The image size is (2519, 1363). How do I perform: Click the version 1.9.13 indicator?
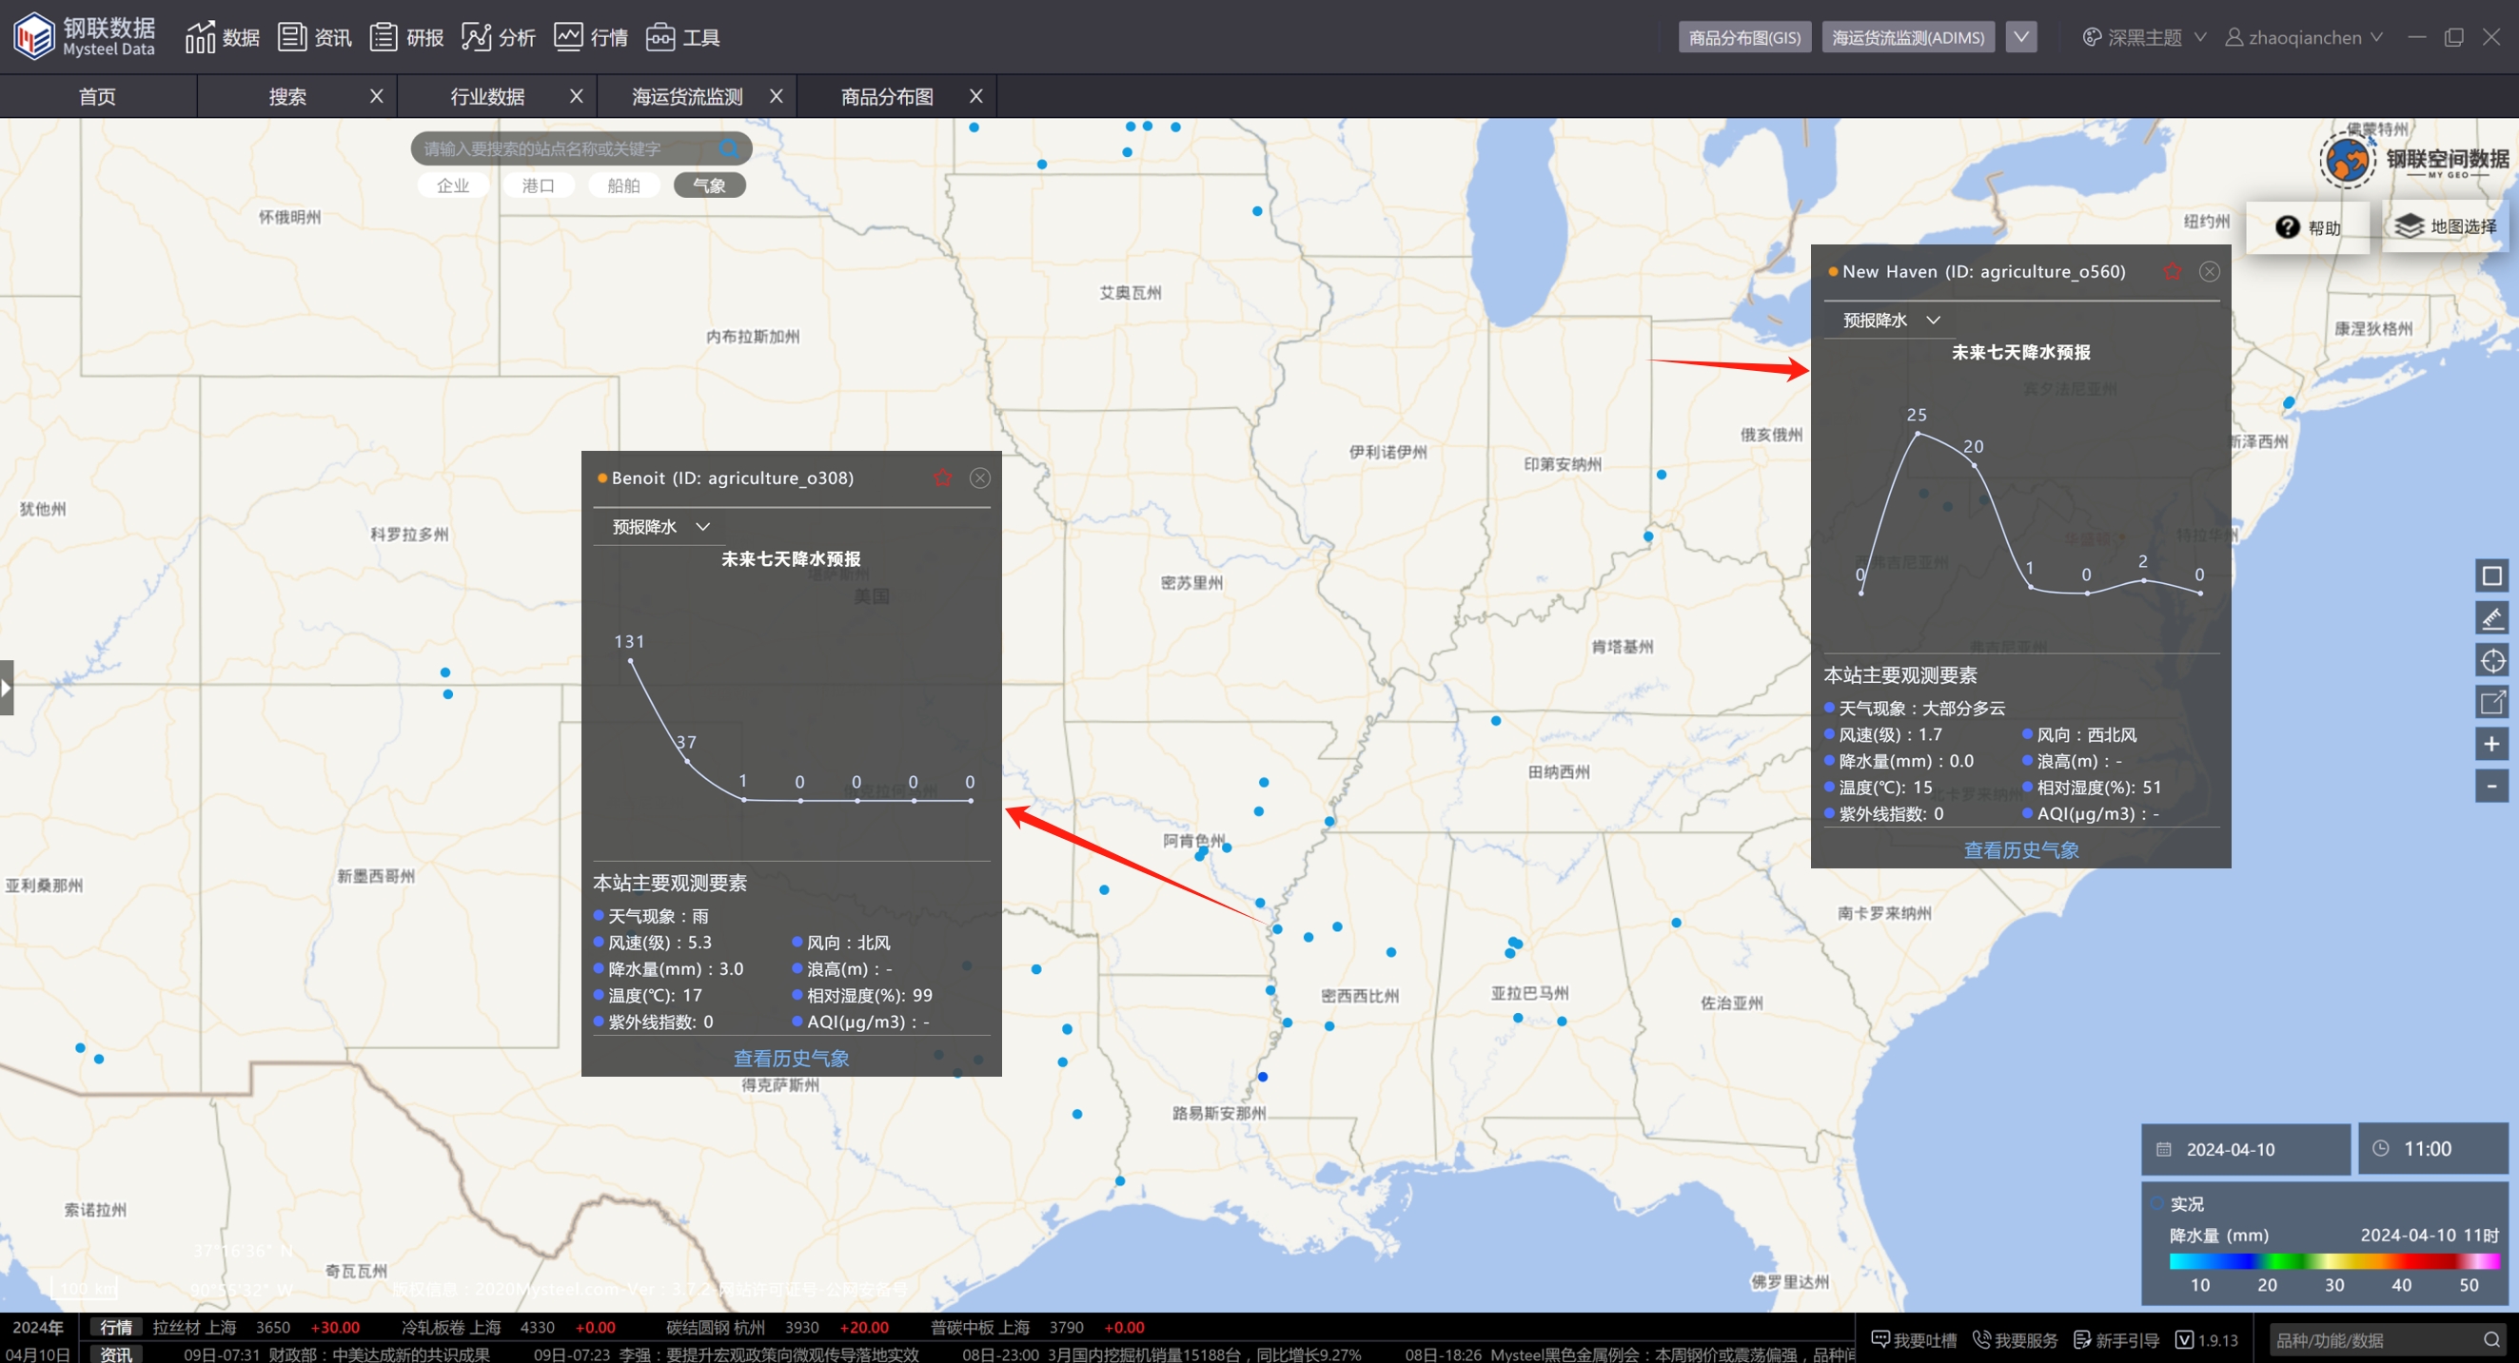coord(2206,1339)
